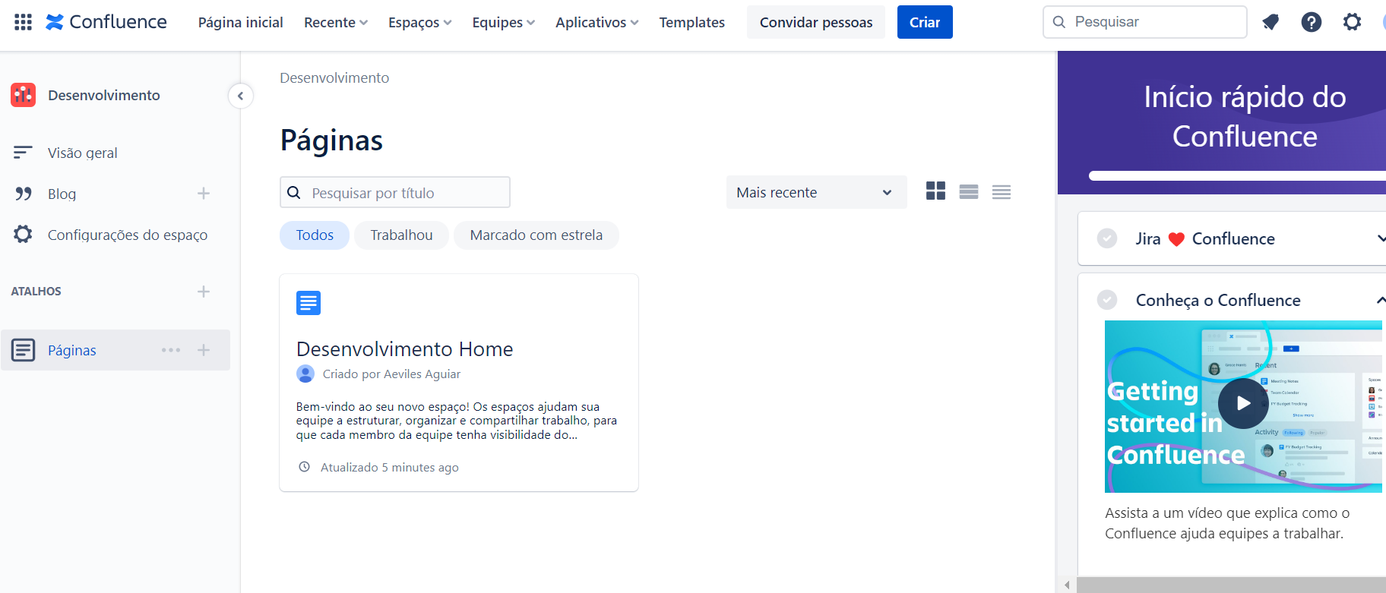Expand the Jira Confluence section

coord(1380,238)
